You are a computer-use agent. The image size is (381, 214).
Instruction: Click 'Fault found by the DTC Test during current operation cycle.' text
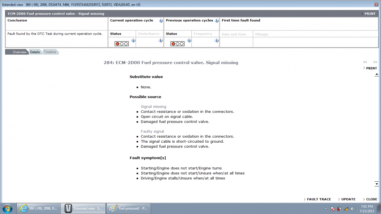[x=55, y=34]
